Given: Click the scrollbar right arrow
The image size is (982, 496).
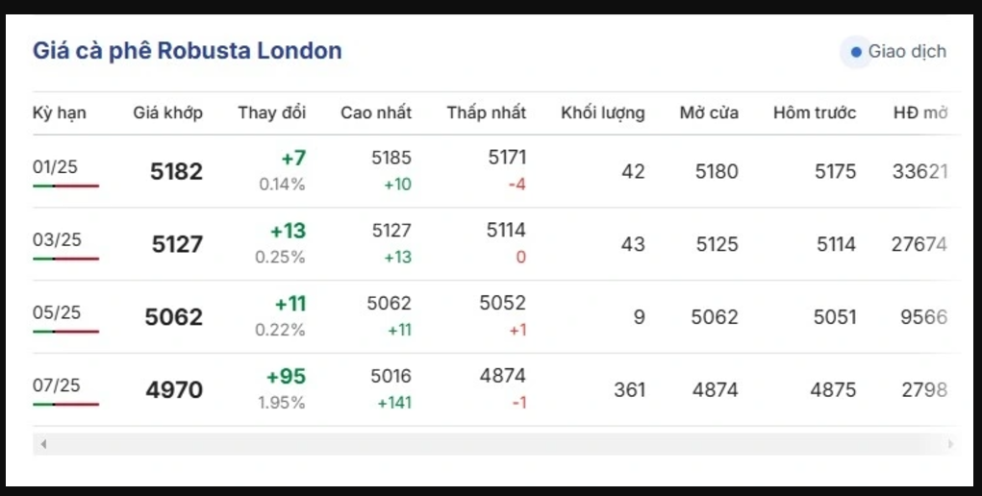Looking at the screenshot, I should (x=950, y=444).
